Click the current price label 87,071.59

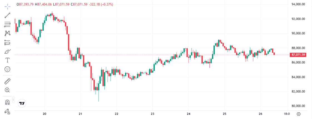tap(299, 55)
